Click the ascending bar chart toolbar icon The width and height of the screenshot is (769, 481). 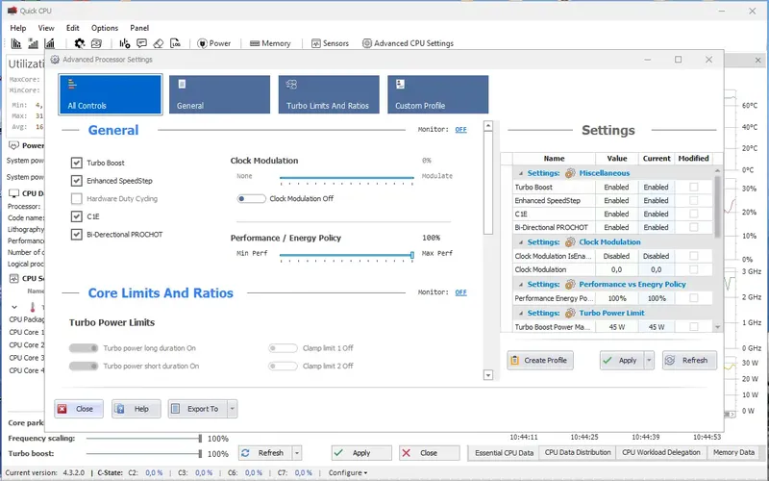(33, 43)
